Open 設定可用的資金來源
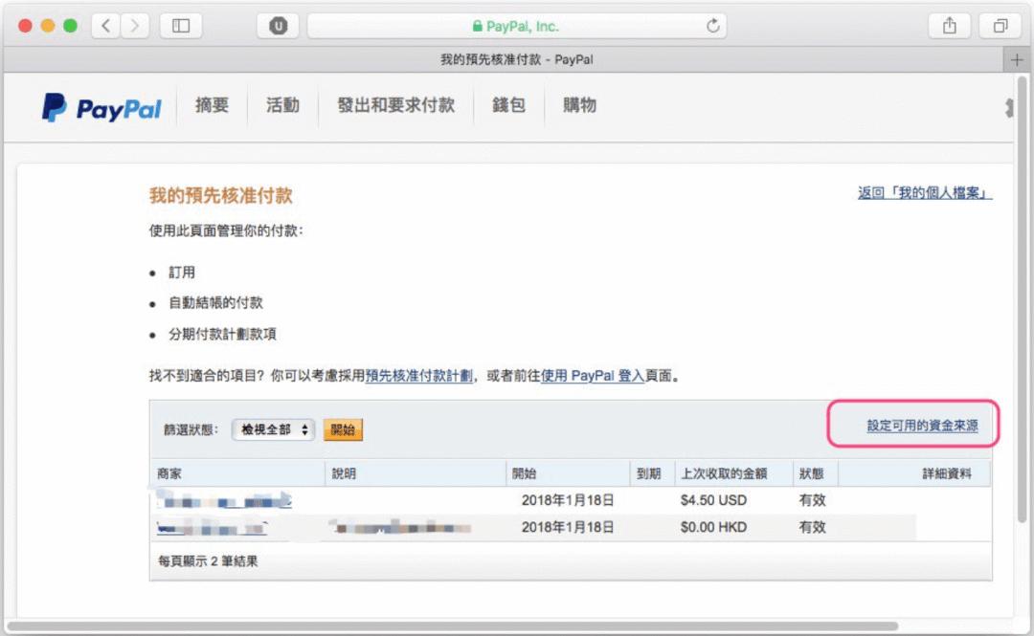The height and width of the screenshot is (636, 1034). [x=925, y=424]
